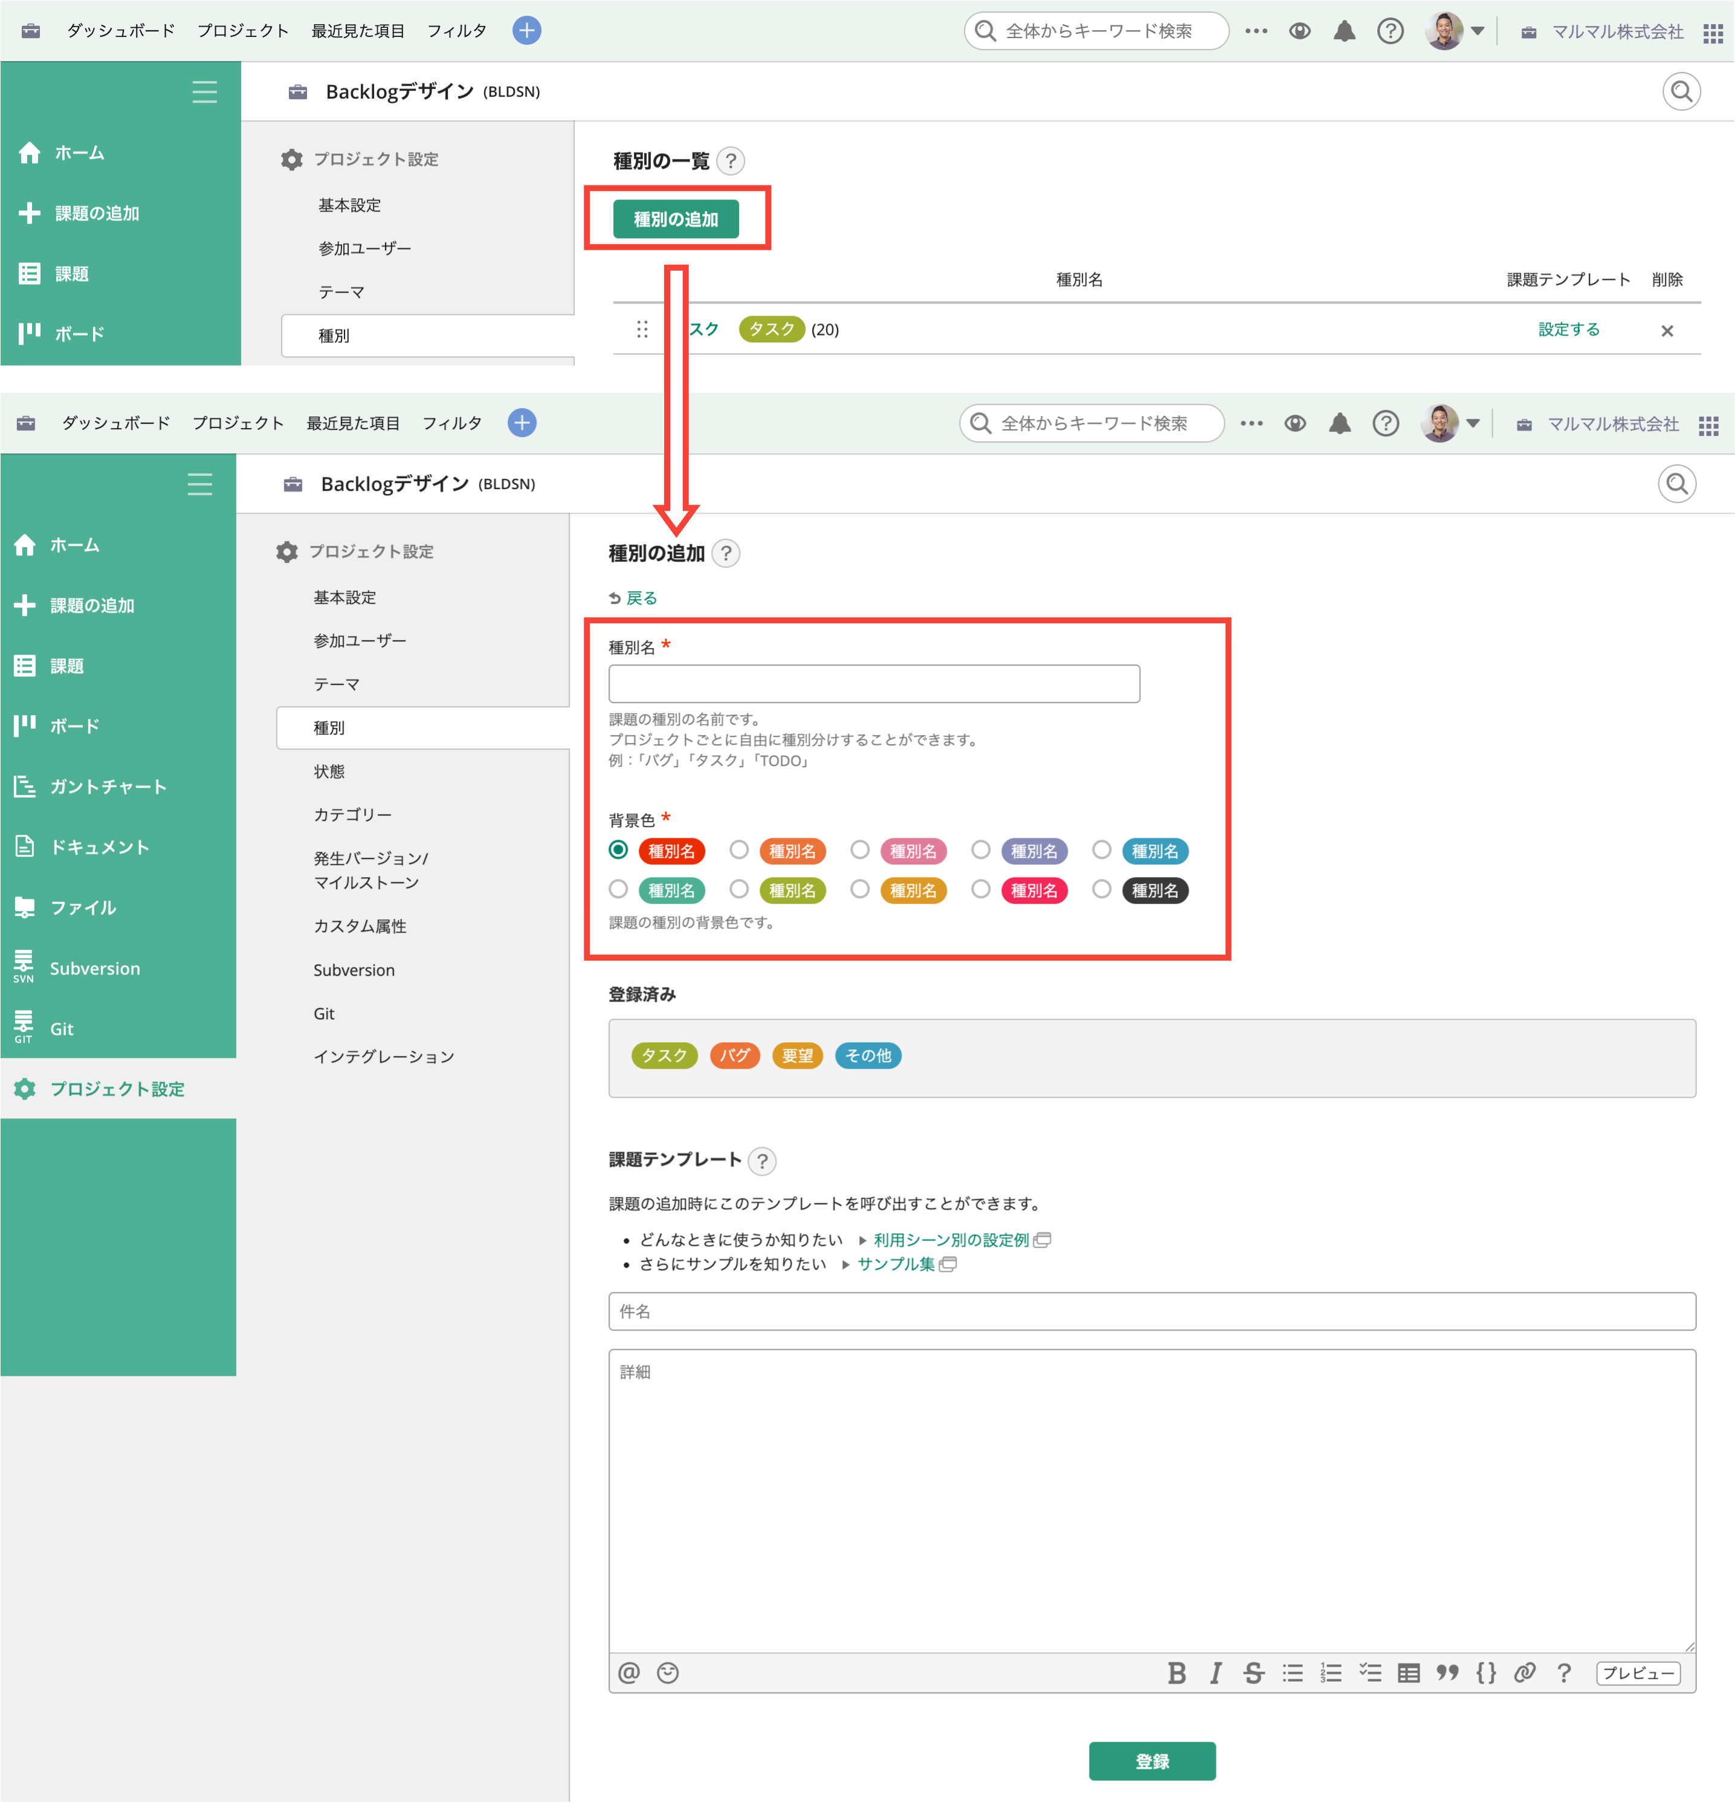Screen dimensions: 1735x1802
Task: Select the blue background color radio
Action: 1102,849
